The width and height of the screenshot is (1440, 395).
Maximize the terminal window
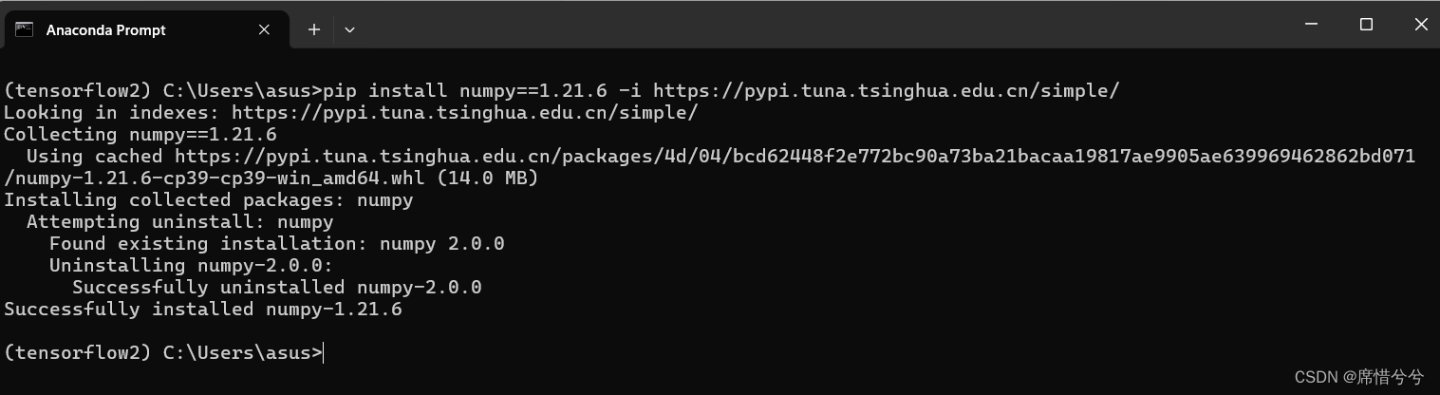point(1366,25)
